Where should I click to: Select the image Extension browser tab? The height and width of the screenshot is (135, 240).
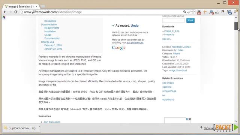point(21,6)
